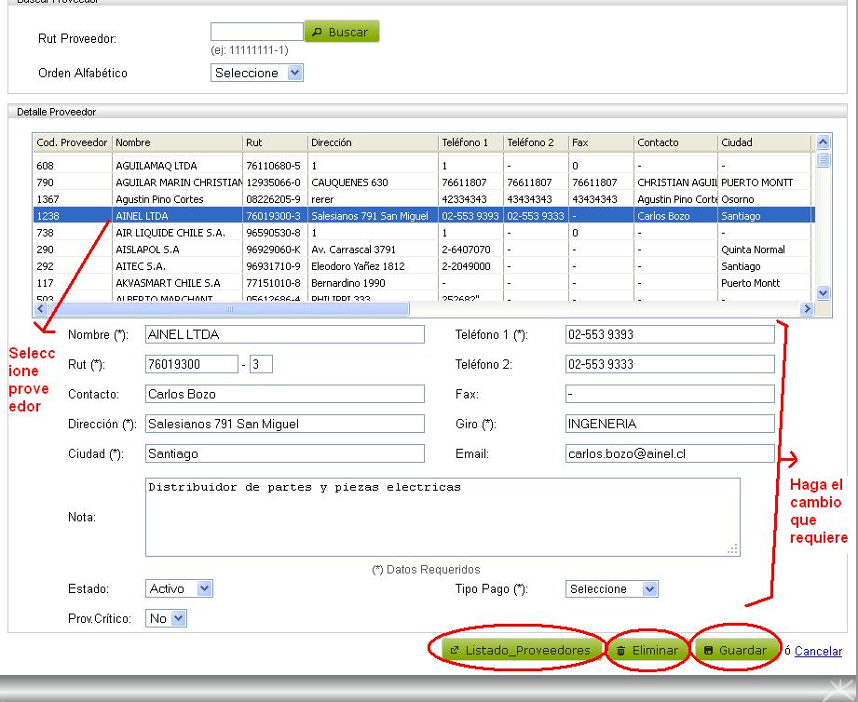Click the Listado_Proveedores button
Viewport: 858px width, 702px height.
[x=521, y=650]
